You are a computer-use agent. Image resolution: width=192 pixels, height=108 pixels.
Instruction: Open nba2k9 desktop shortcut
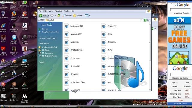click(x=25, y=85)
